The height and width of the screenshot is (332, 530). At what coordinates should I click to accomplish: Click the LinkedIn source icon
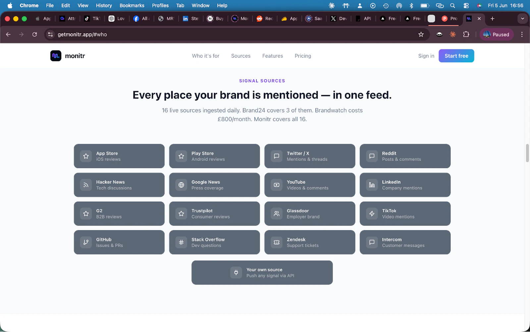point(372,185)
